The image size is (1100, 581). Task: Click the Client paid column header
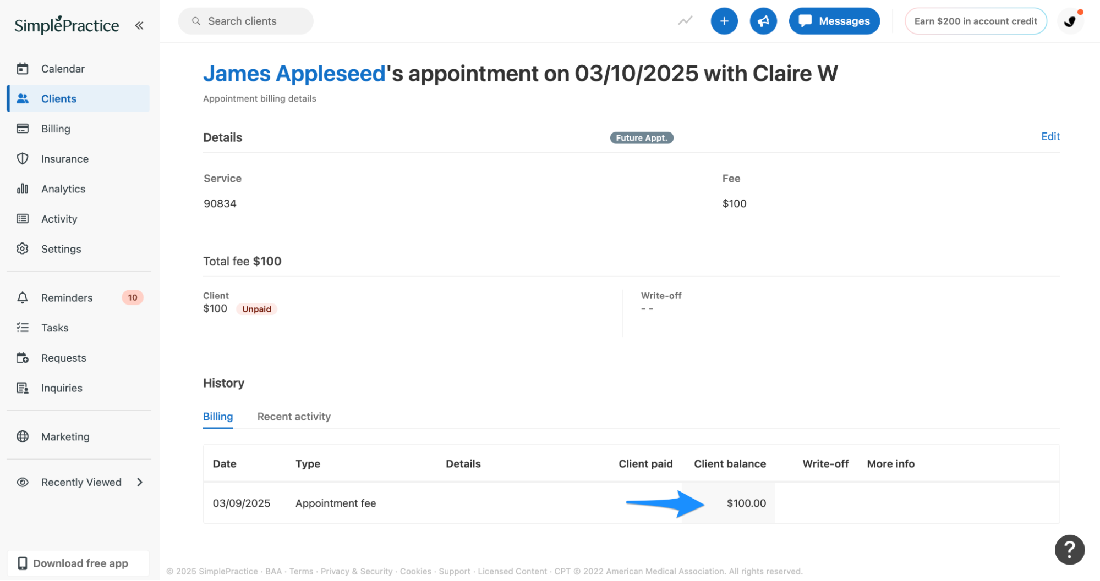point(645,463)
